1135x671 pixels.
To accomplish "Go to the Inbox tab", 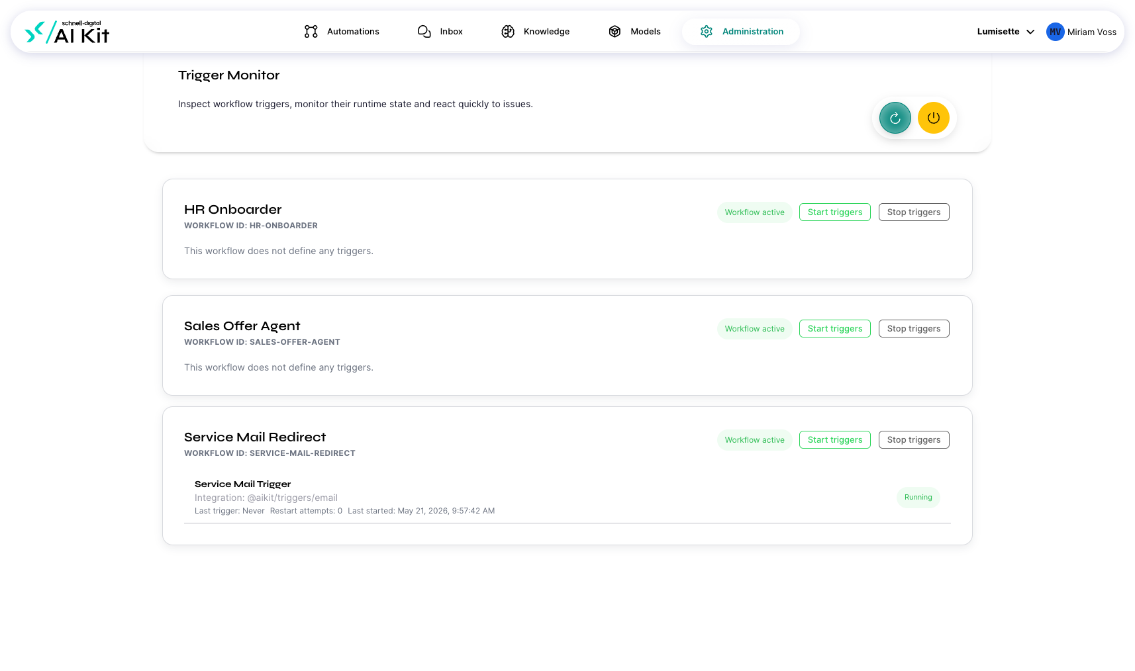I will tap(440, 32).
